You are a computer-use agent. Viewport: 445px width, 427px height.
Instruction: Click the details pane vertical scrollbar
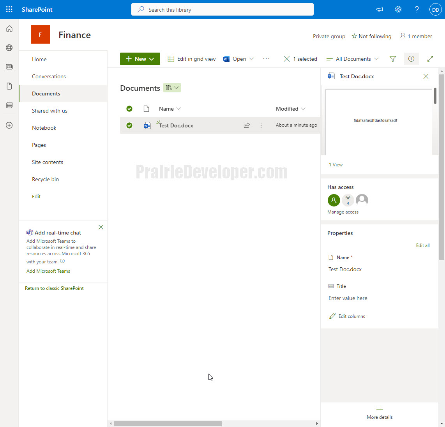(x=441, y=167)
